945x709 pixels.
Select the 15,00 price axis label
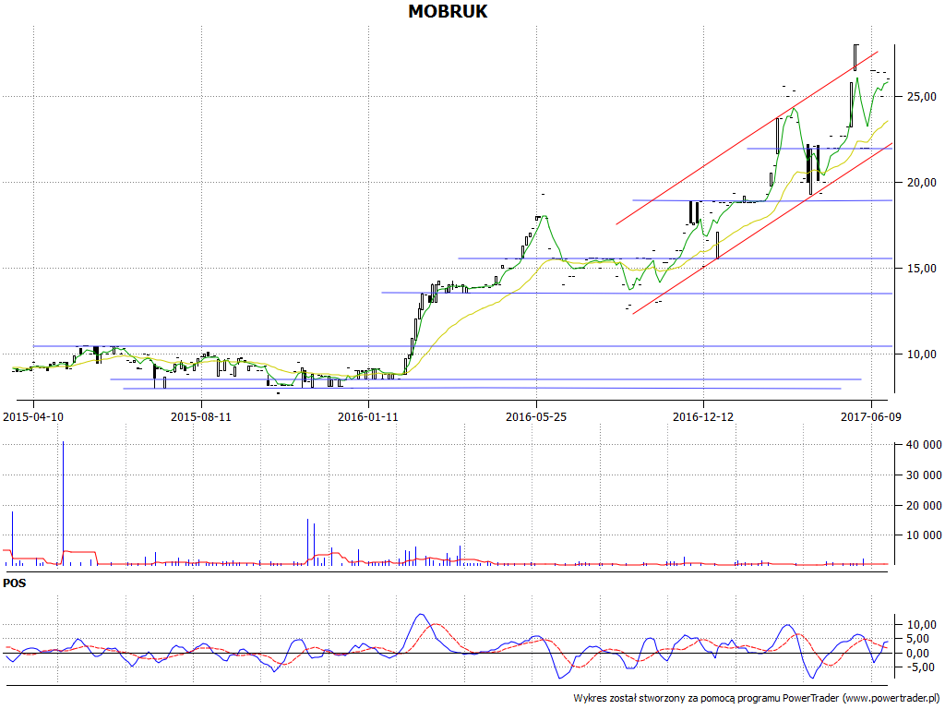click(x=922, y=269)
